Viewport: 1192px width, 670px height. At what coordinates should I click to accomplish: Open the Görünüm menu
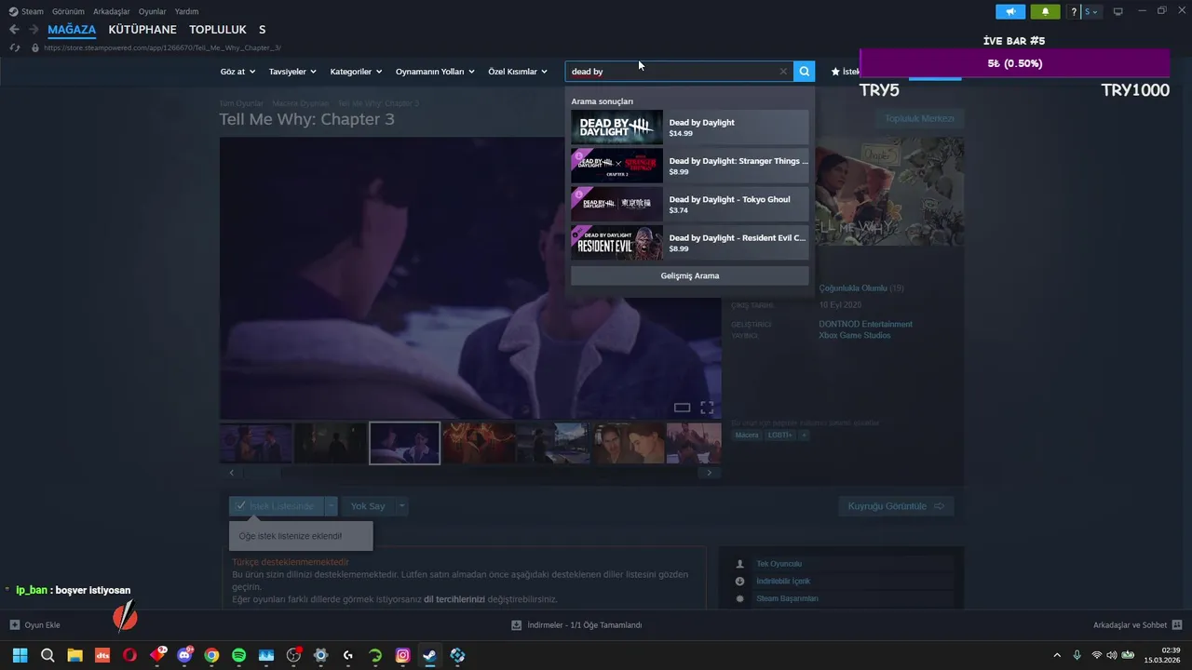pyautogui.click(x=68, y=11)
